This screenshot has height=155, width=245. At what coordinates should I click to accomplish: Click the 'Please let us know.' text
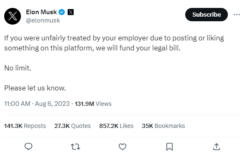[x=35, y=88]
